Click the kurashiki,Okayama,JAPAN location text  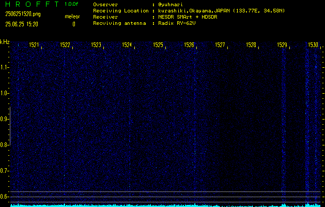(221, 11)
